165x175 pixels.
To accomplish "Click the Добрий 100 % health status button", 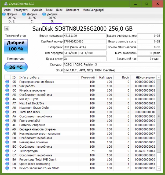I will point(16,46).
